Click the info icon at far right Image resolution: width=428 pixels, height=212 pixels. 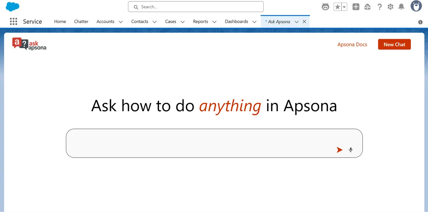(420, 22)
